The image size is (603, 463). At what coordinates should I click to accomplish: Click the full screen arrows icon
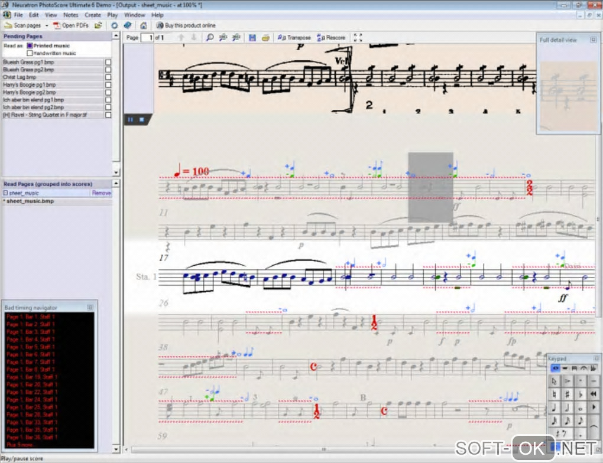(358, 38)
